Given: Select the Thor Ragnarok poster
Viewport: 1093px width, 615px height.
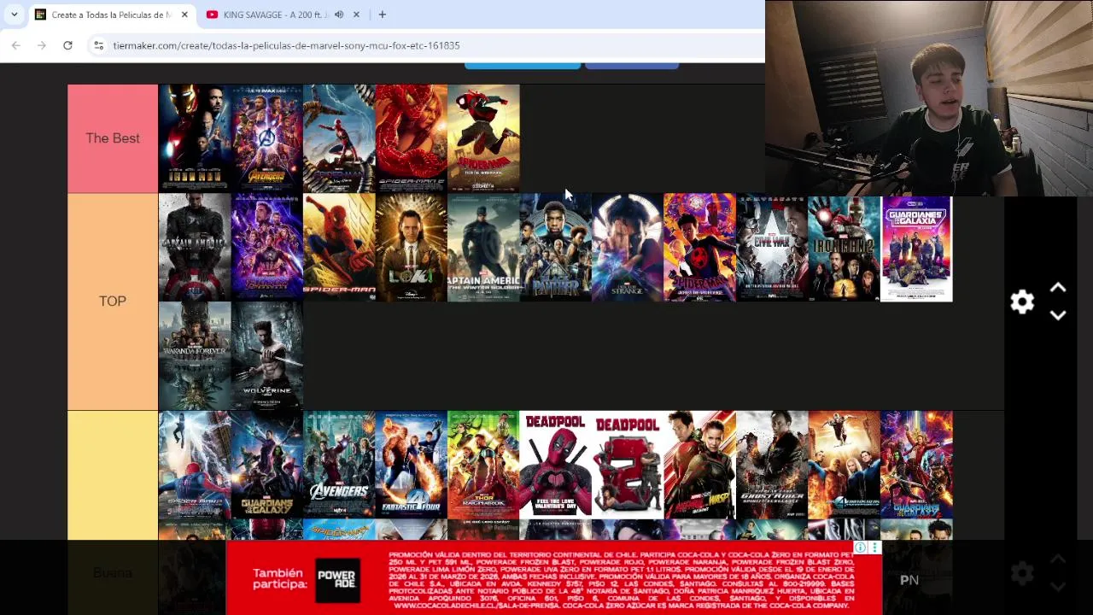Looking at the screenshot, I should (483, 465).
